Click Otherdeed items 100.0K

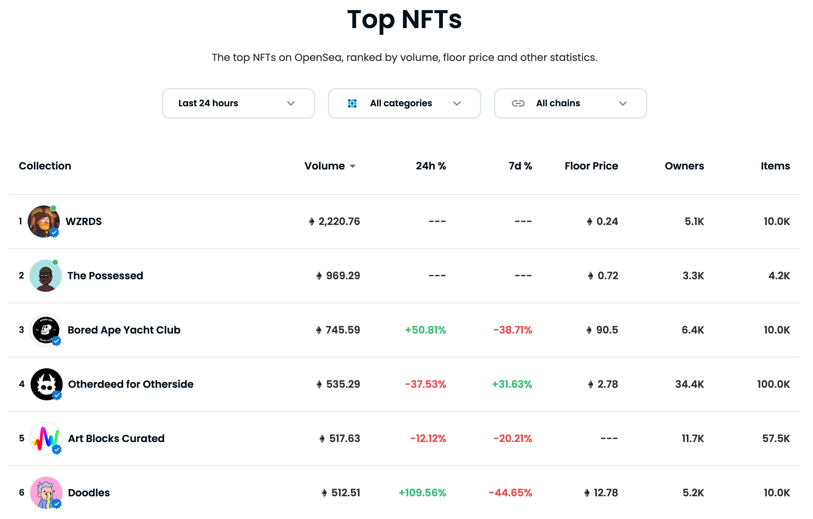(773, 384)
